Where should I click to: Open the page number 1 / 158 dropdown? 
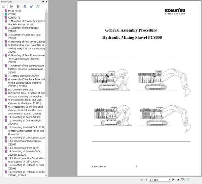(x=169, y=180)
